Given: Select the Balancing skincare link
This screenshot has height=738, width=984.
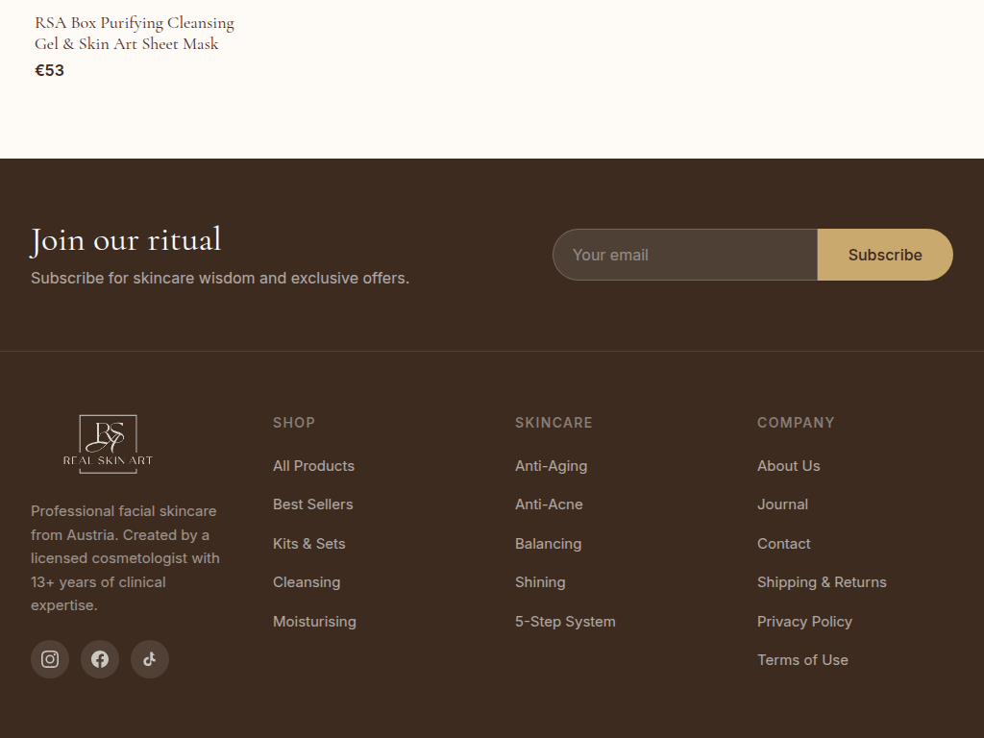Looking at the screenshot, I should pyautogui.click(x=548, y=544).
